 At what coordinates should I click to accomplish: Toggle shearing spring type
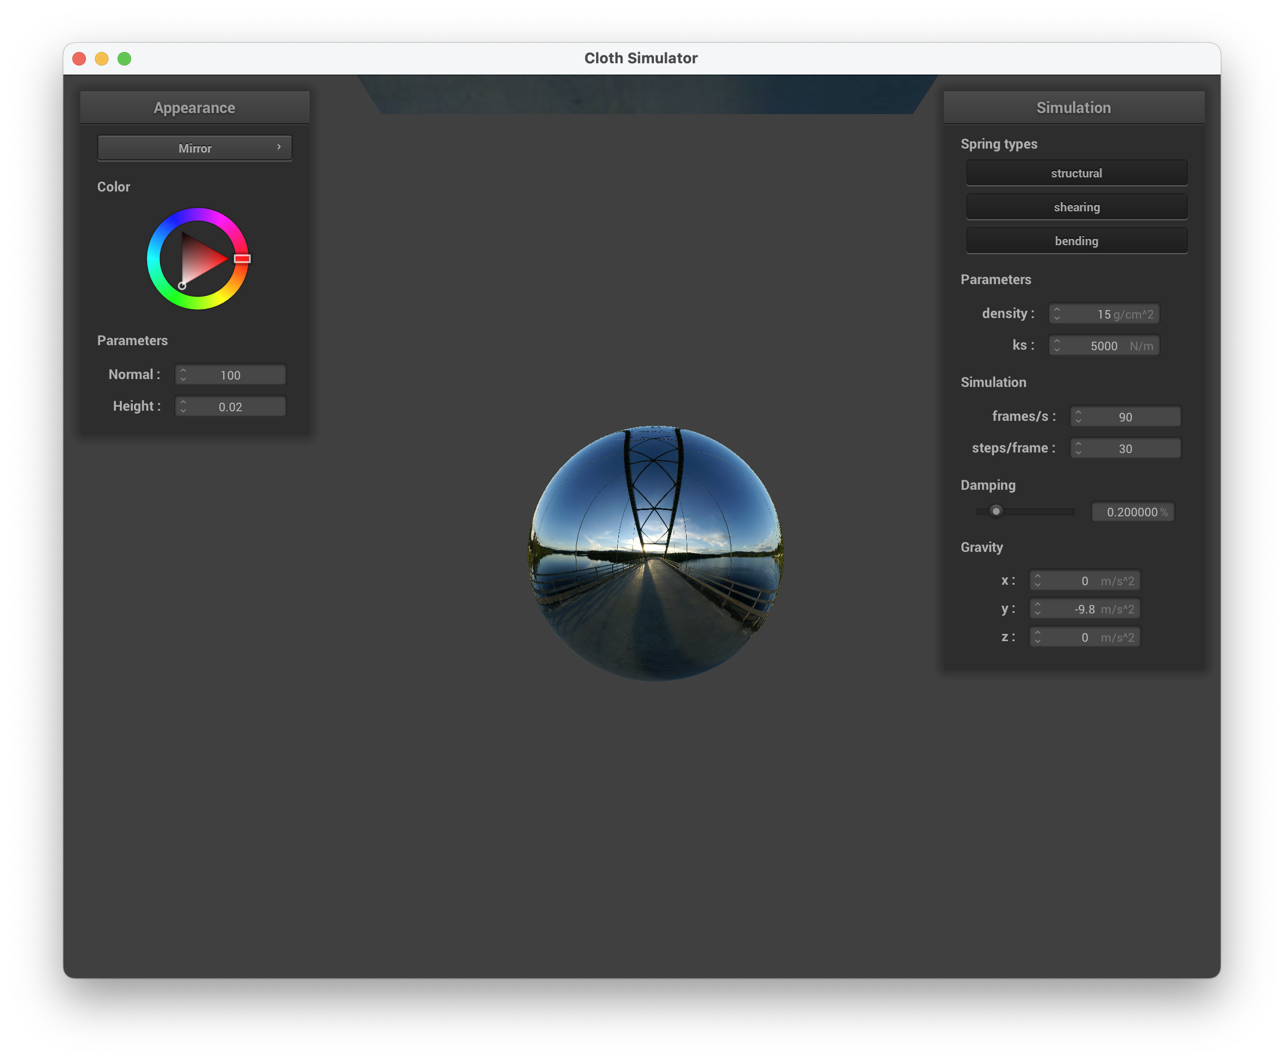(x=1076, y=207)
